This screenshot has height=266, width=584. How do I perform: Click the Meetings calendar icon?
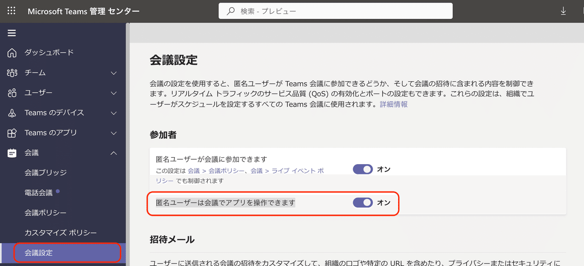coord(12,152)
